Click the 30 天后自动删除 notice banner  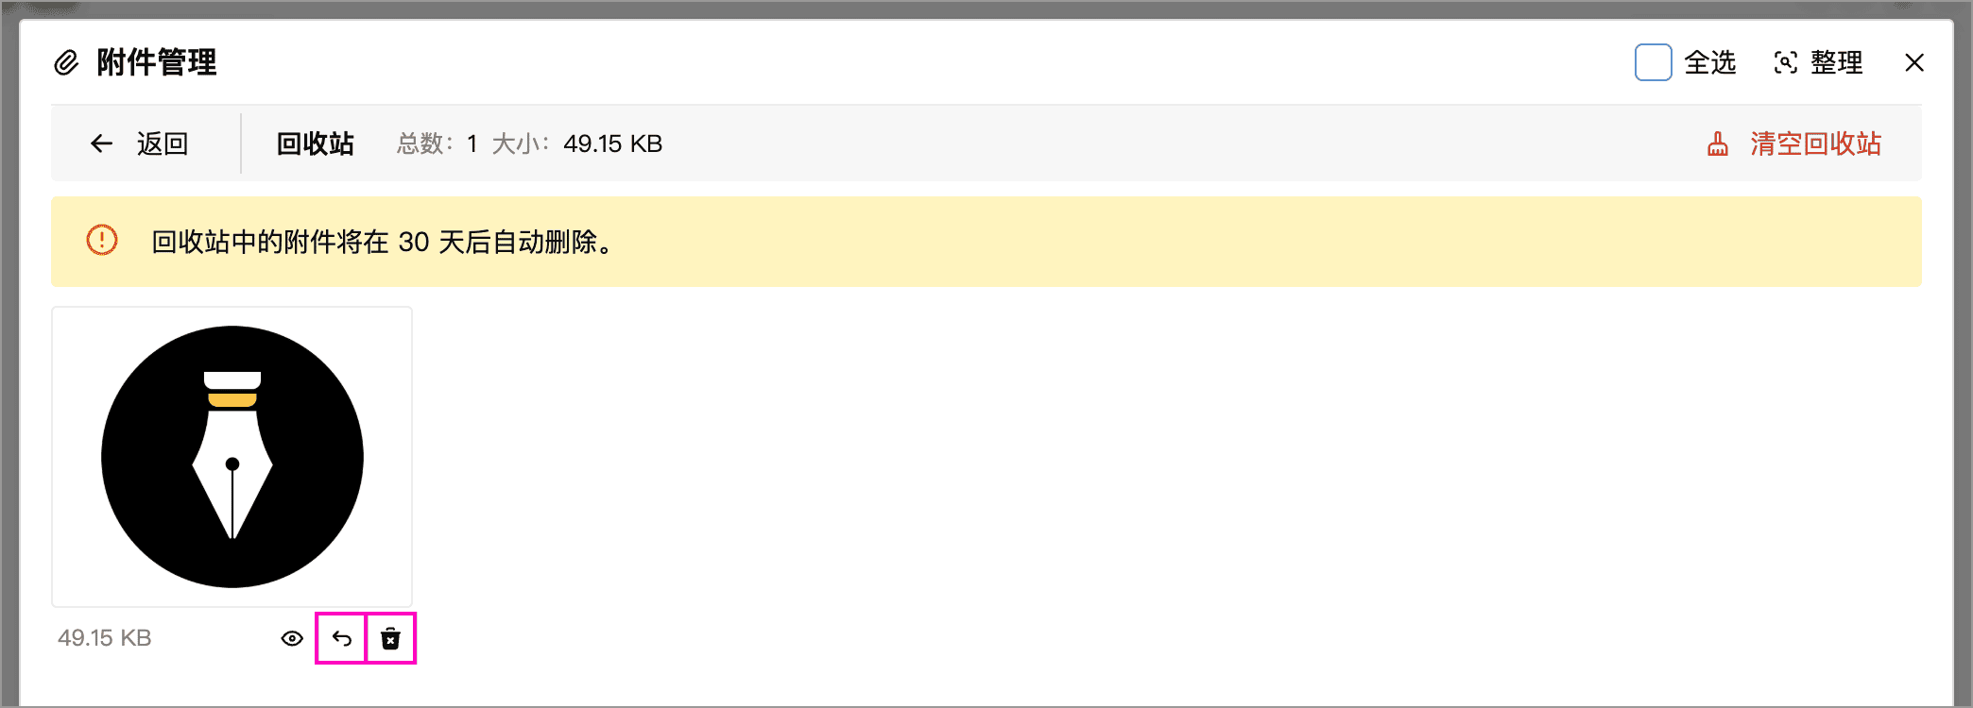[986, 242]
